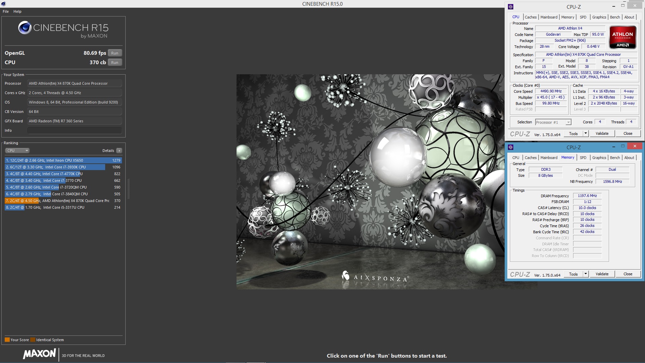Run the OpenGL benchmark
Viewport: 645px width, 363px height.
coord(115,53)
